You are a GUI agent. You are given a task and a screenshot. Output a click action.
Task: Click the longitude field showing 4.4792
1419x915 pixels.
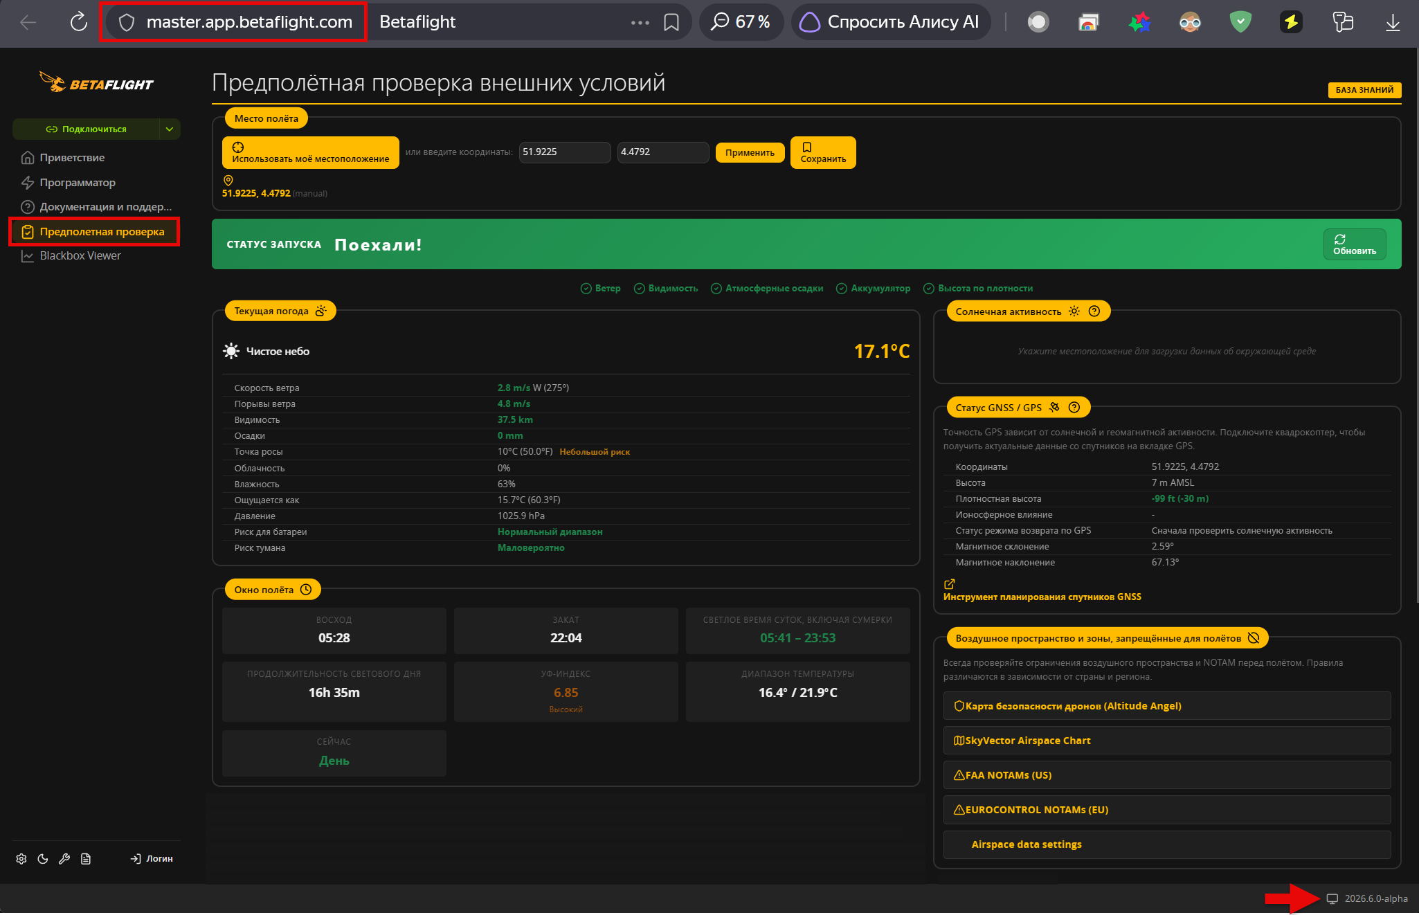coord(663,152)
